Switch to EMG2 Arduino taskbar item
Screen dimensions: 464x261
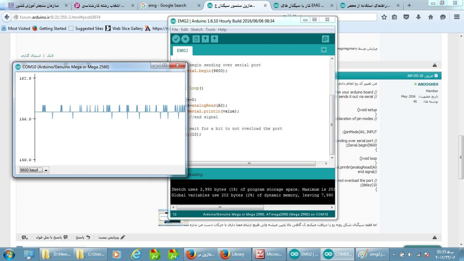click(x=304, y=254)
